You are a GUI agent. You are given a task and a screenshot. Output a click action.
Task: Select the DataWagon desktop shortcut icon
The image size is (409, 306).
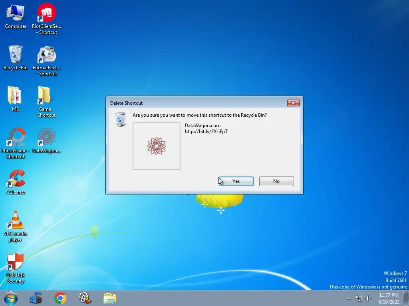46,140
